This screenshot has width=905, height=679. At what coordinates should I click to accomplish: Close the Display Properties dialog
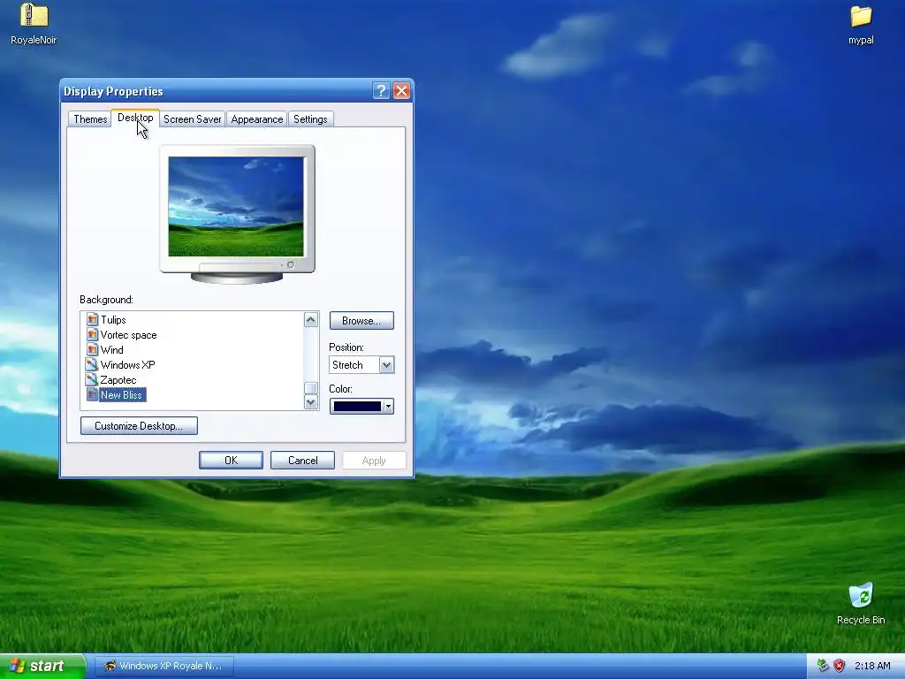pos(402,91)
